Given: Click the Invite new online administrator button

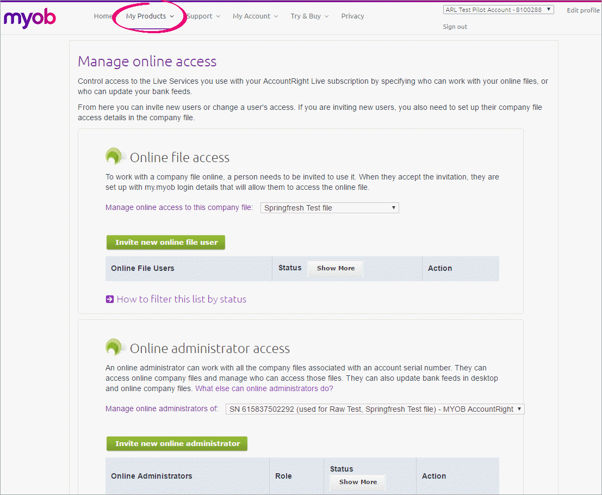Looking at the screenshot, I should tap(176, 443).
